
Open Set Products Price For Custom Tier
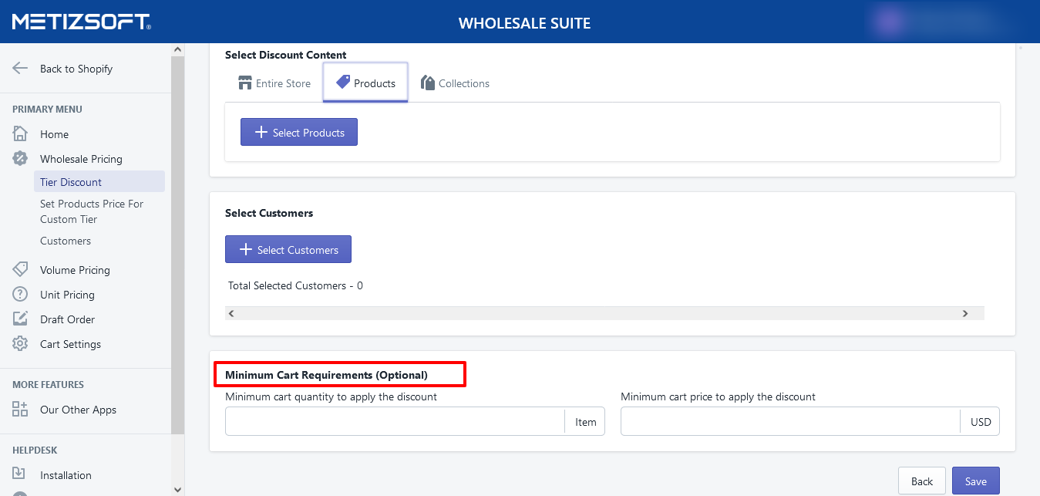click(x=91, y=211)
